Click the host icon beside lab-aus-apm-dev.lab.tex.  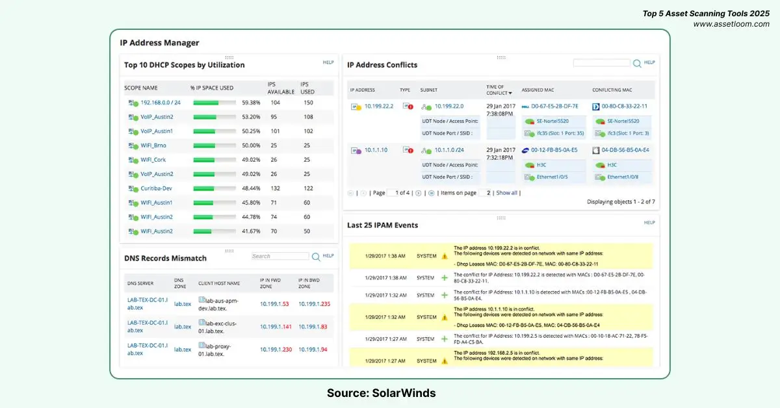[x=202, y=300]
